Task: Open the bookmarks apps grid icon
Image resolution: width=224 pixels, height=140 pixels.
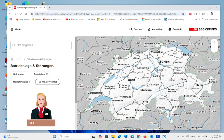Action: click(11, 19)
